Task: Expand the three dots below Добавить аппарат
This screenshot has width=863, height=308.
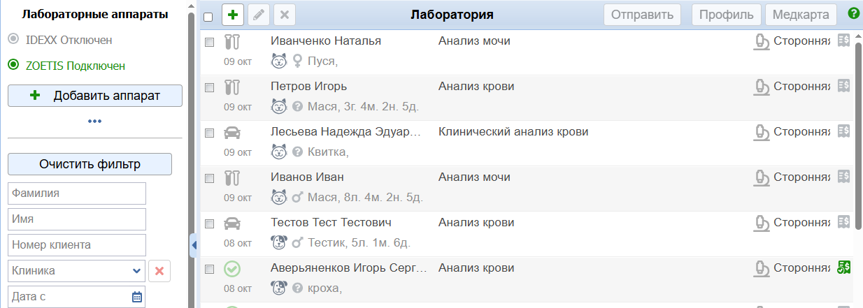Action: [95, 122]
